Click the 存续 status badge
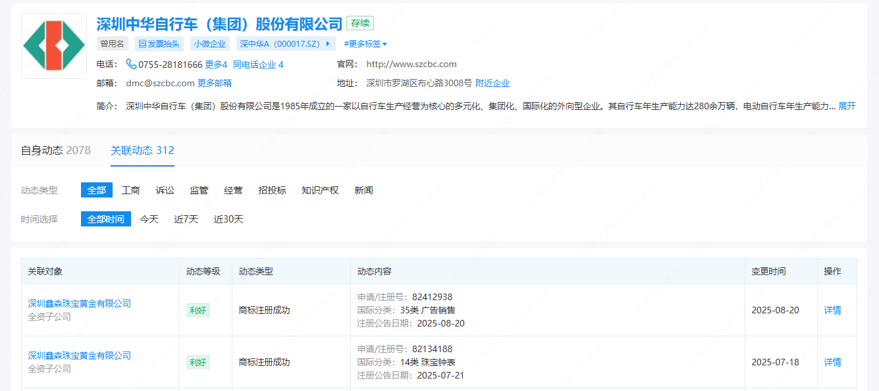 [360, 23]
